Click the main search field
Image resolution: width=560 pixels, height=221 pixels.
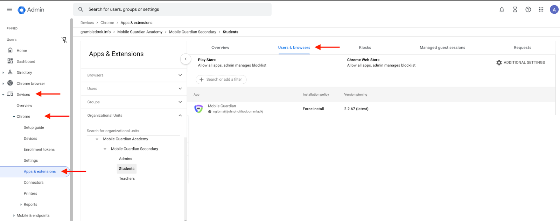click(x=172, y=9)
